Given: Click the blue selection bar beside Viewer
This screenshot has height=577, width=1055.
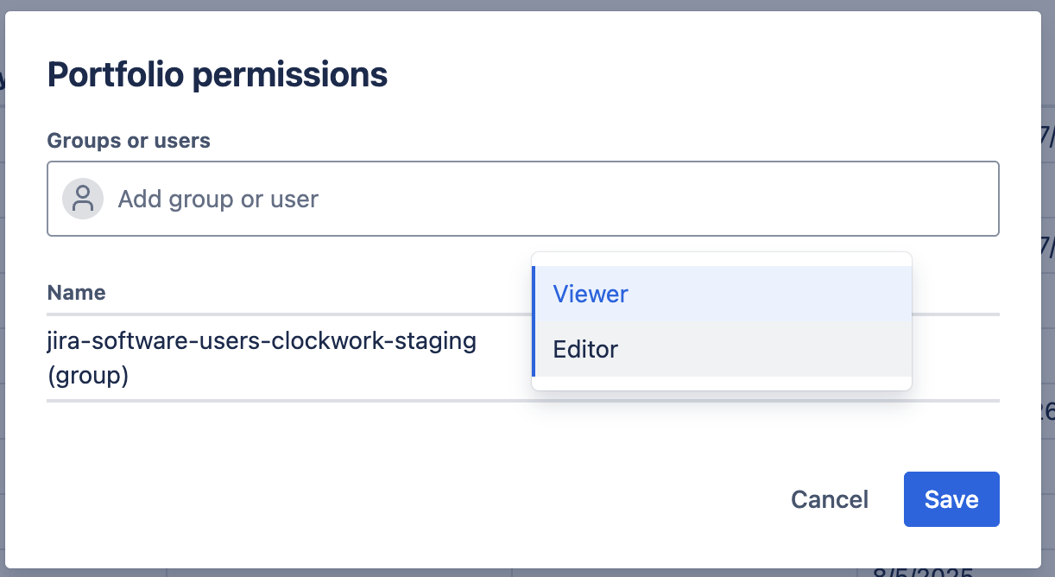Looking at the screenshot, I should pos(534,294).
